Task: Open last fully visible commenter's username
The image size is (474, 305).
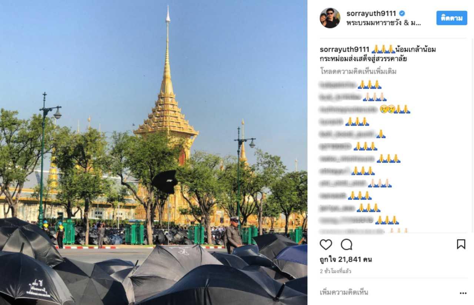Action: [347, 220]
